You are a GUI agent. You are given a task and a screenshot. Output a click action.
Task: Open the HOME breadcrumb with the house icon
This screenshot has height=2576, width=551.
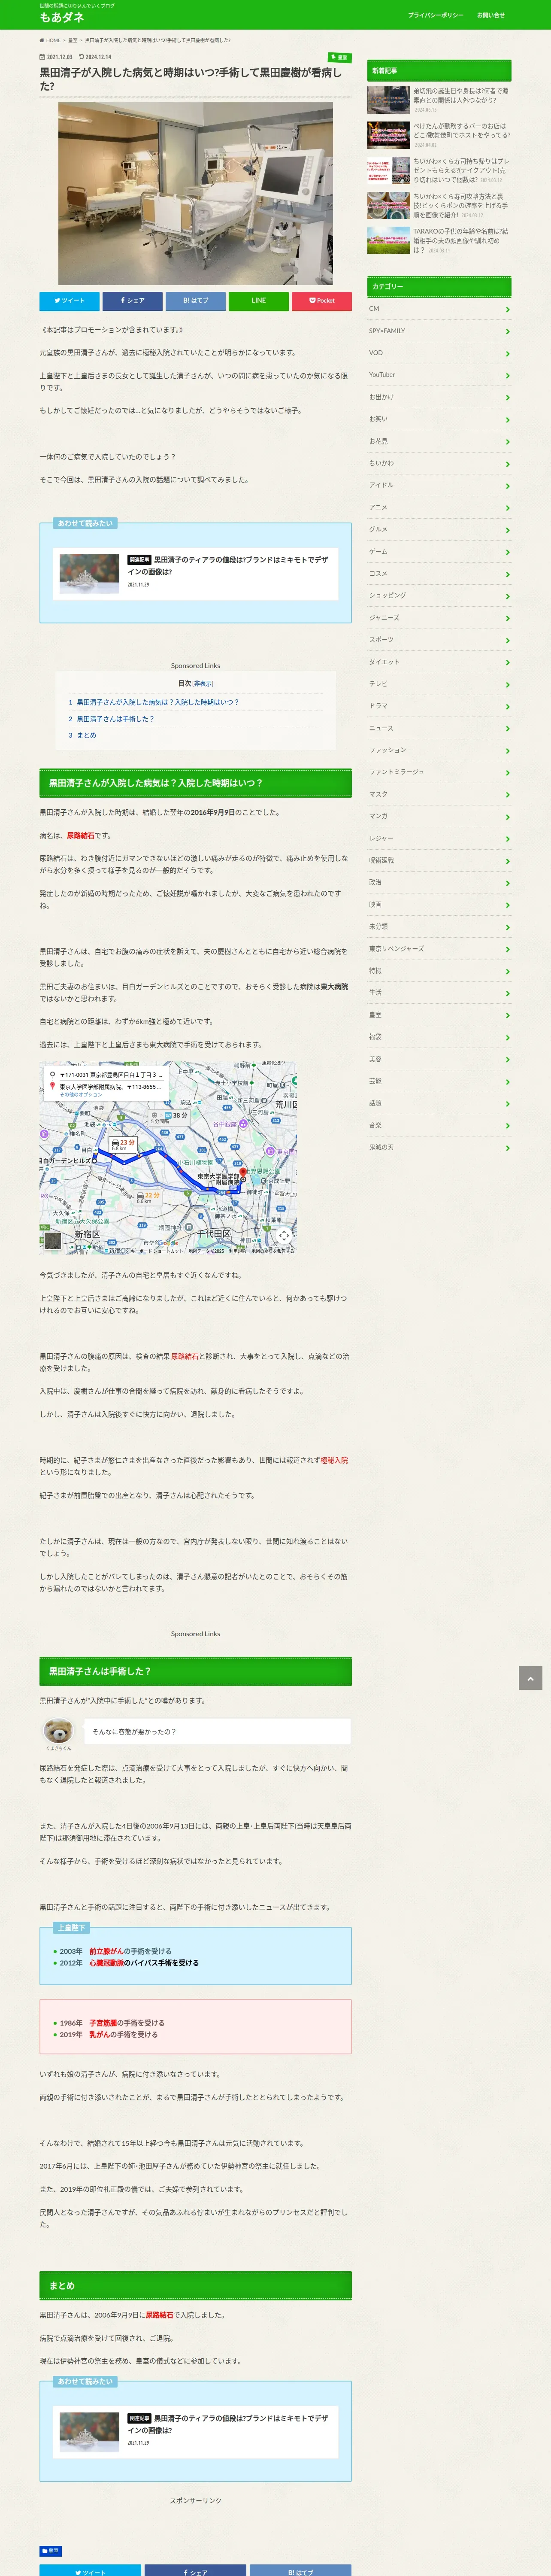click(x=50, y=40)
